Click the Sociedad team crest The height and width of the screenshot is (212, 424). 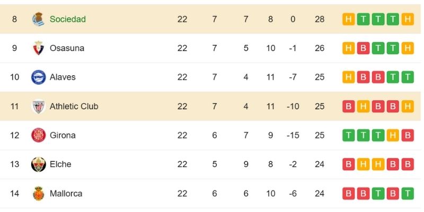[x=39, y=19]
